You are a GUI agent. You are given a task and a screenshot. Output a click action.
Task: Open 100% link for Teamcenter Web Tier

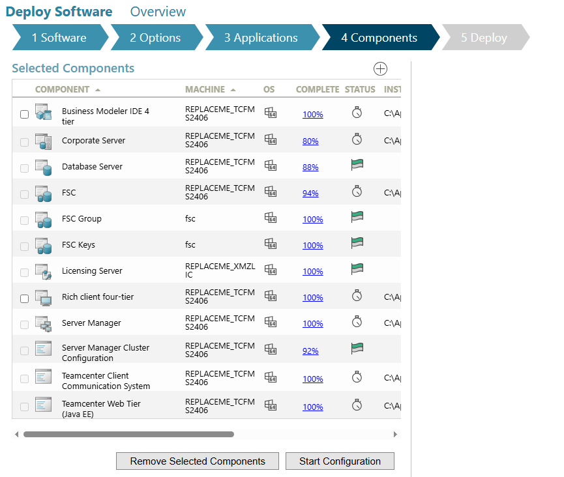(312, 407)
